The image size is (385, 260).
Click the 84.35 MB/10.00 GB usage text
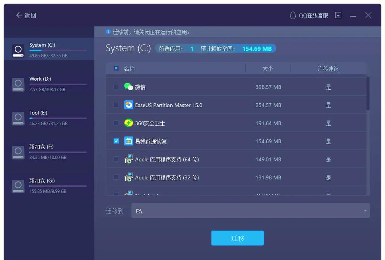[48, 157]
